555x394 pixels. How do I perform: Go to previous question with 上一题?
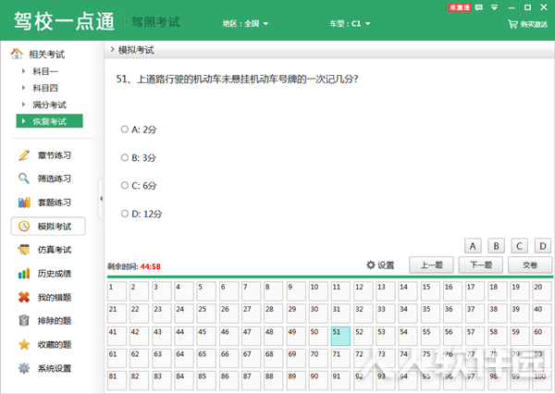click(x=431, y=265)
